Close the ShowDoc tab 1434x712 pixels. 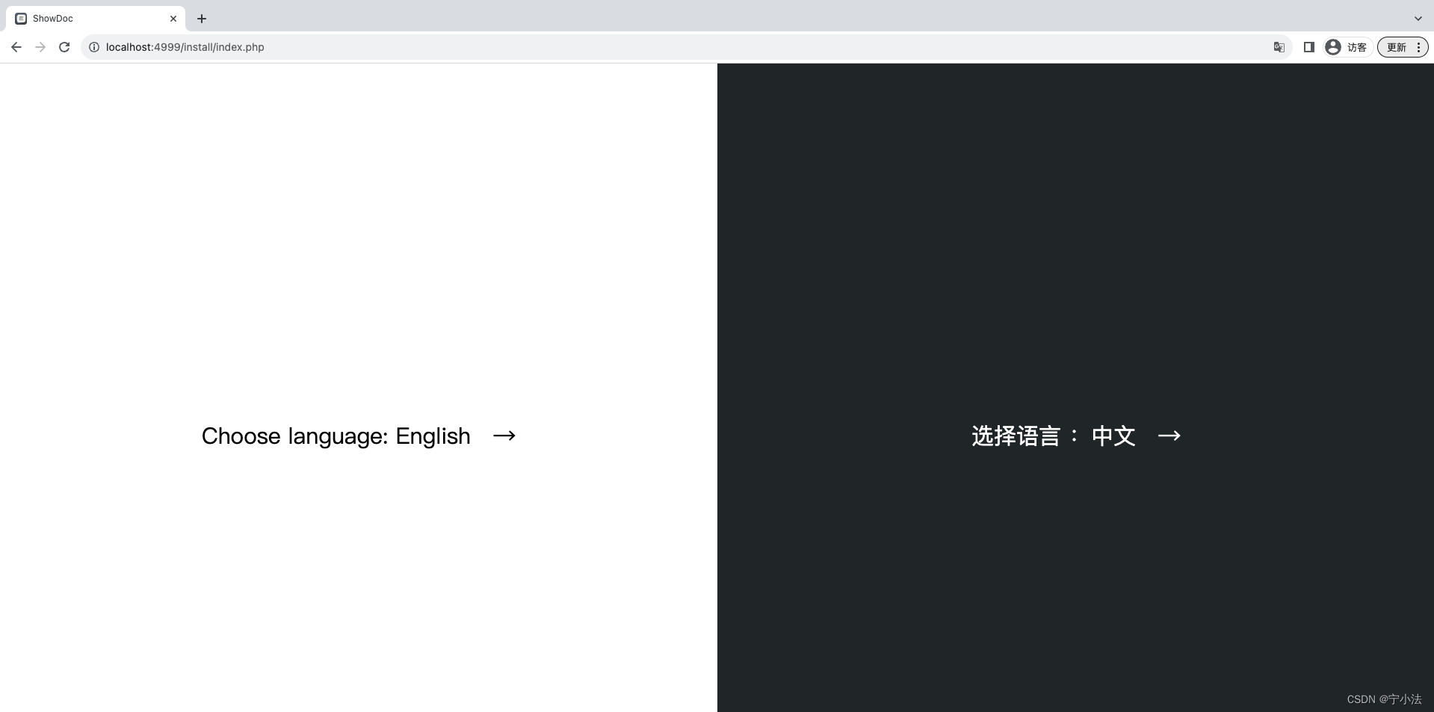(173, 19)
